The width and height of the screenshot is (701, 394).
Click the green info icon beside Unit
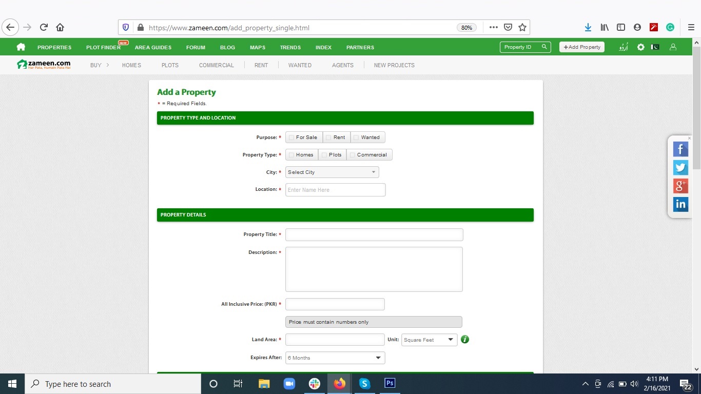click(464, 339)
